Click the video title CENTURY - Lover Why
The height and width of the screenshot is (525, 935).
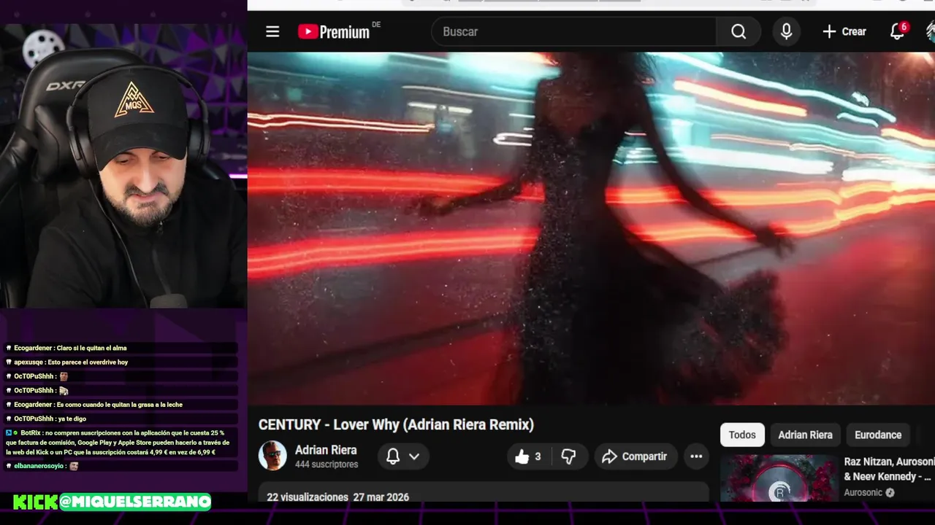pos(396,424)
